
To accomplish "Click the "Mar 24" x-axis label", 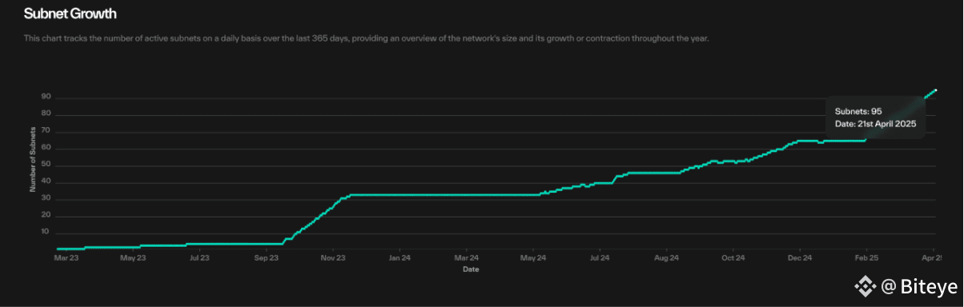I will [466, 258].
